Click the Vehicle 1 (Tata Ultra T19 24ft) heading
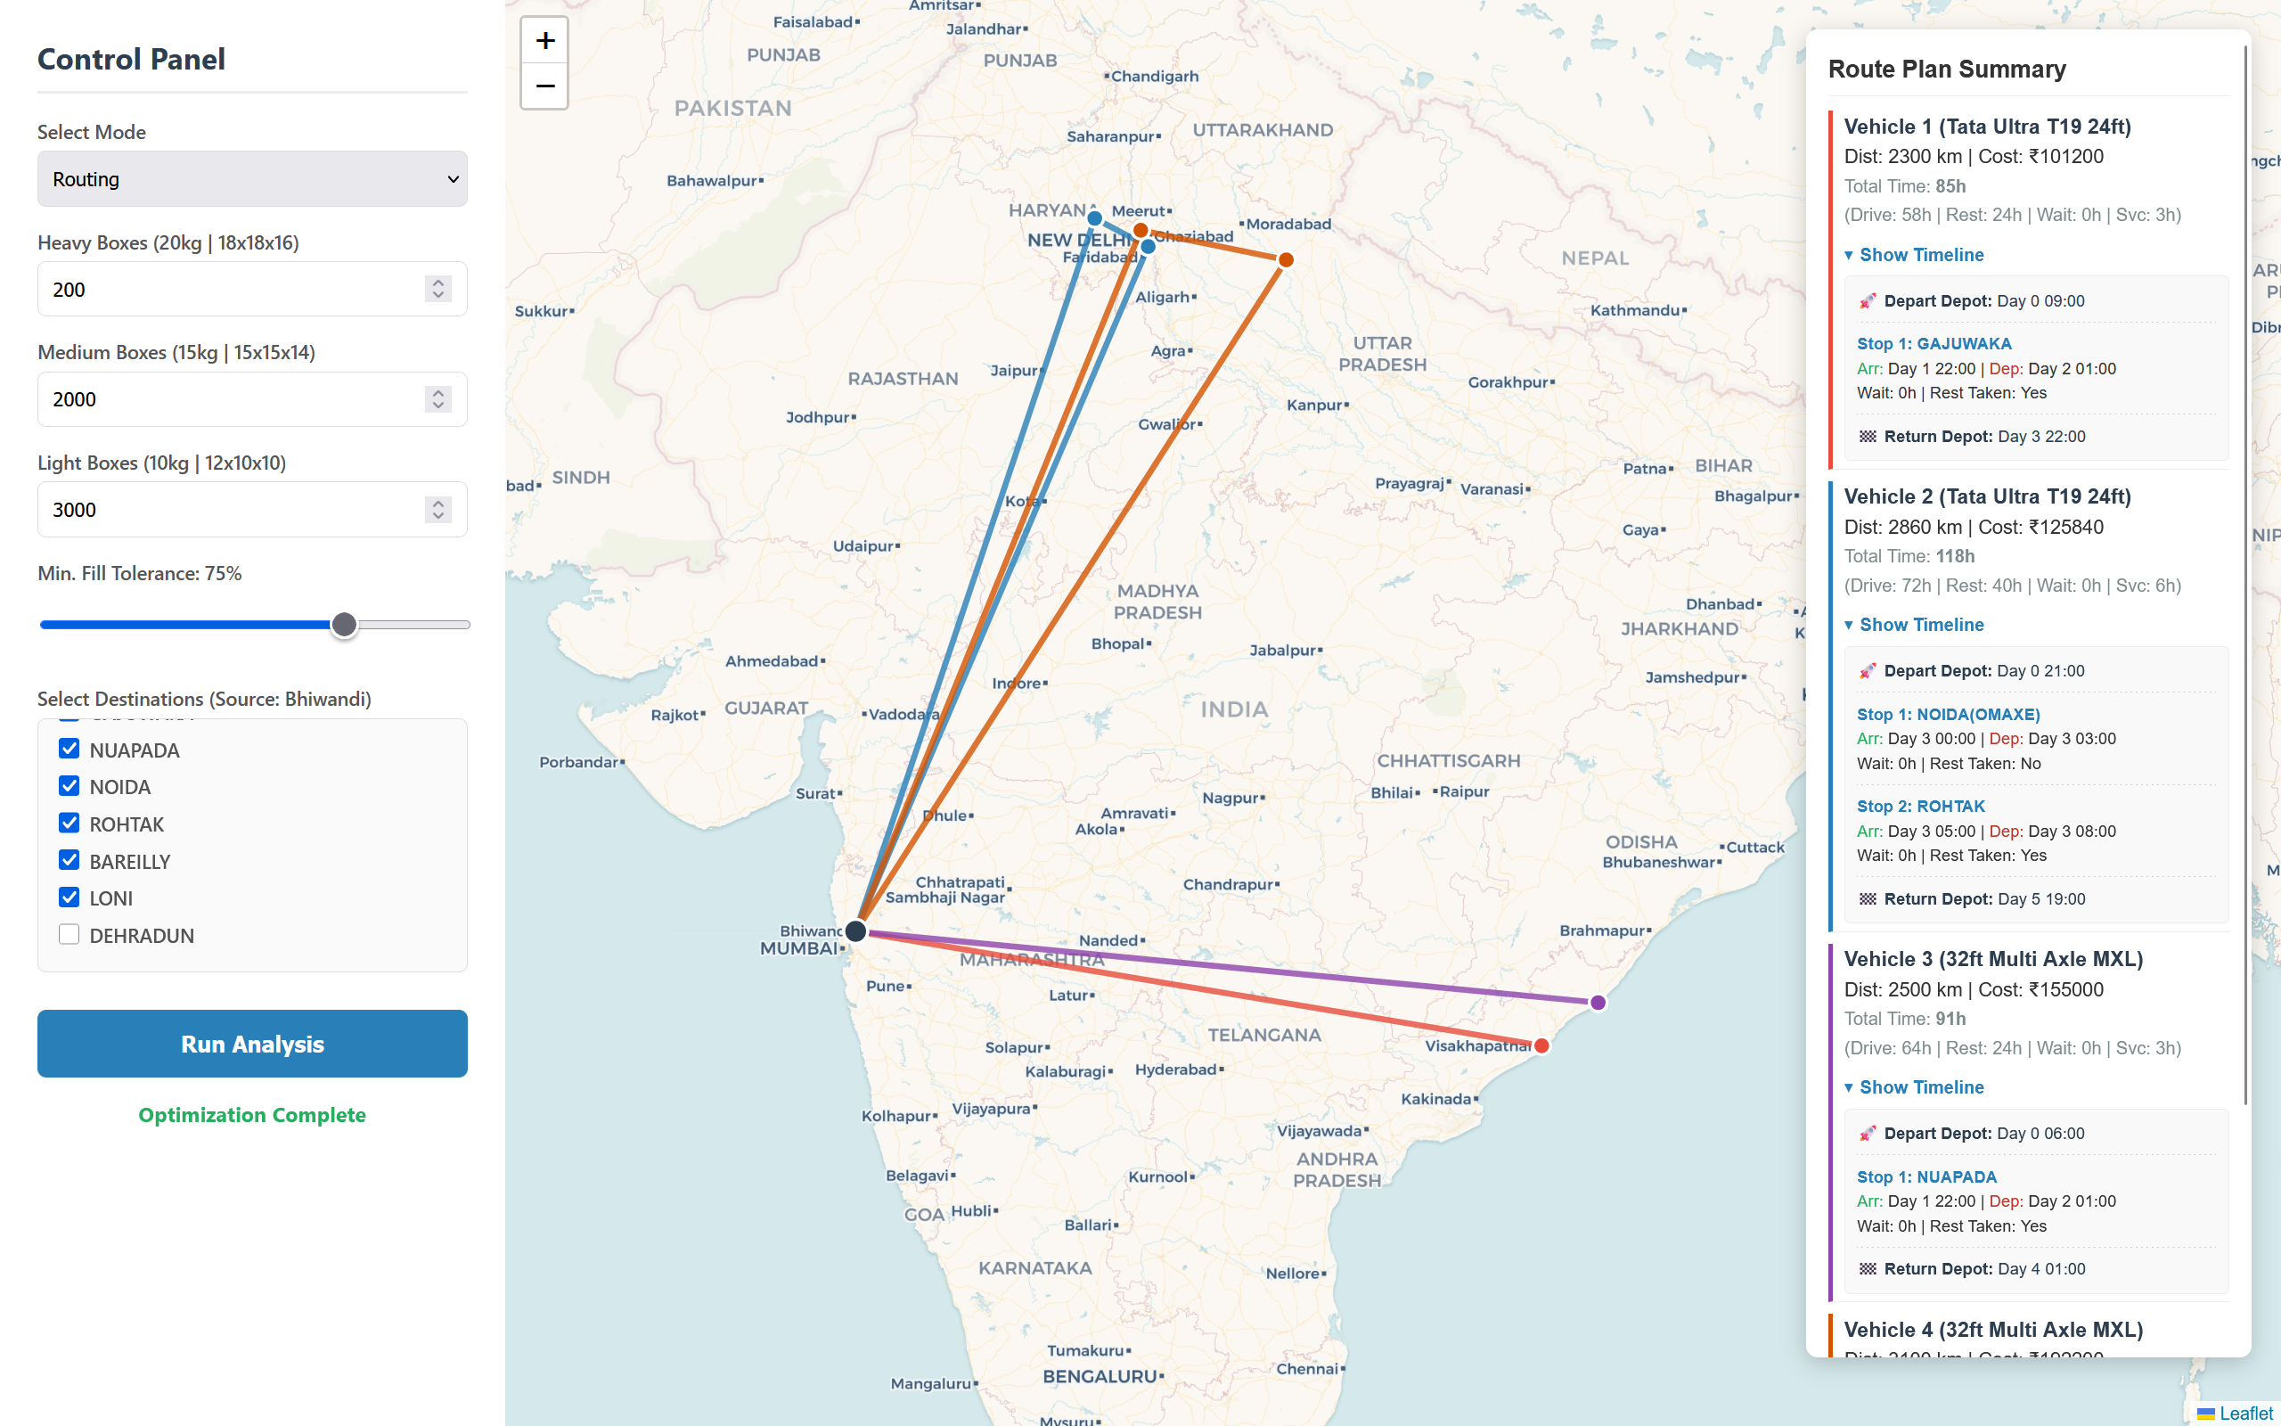Image resolution: width=2281 pixels, height=1426 pixels. point(1987,127)
